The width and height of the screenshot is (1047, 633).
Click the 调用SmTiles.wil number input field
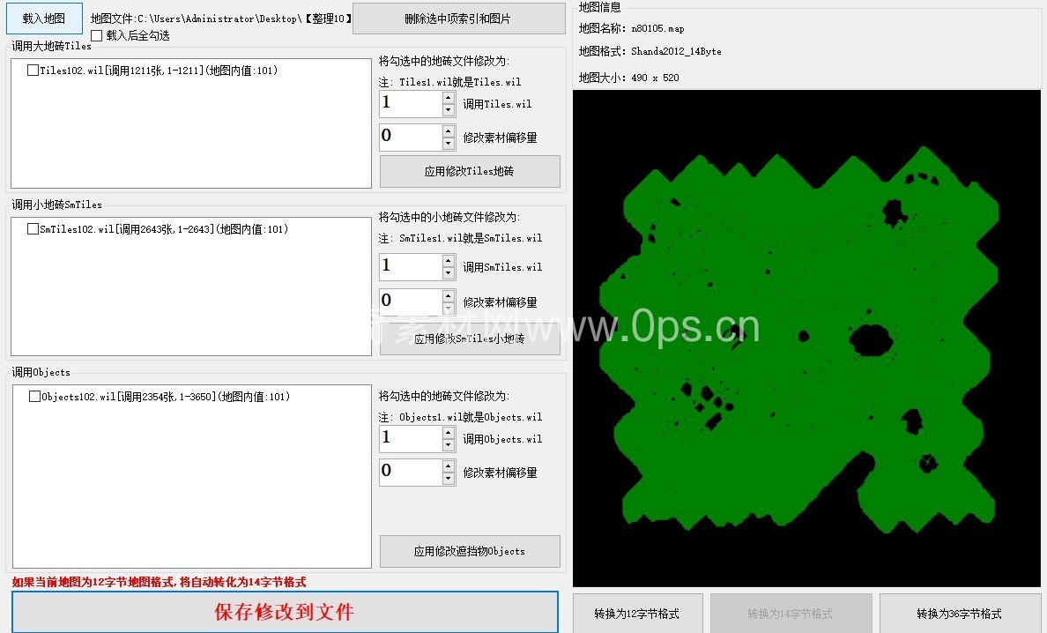pyautogui.click(x=410, y=267)
